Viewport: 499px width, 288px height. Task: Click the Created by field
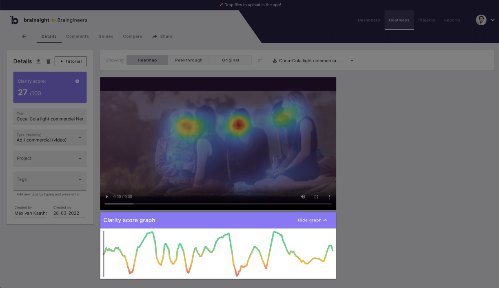click(x=30, y=211)
